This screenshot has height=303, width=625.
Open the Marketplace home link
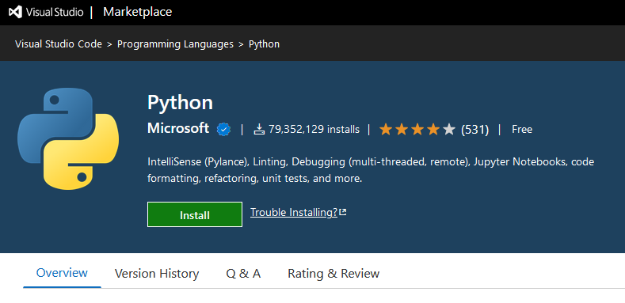click(138, 13)
